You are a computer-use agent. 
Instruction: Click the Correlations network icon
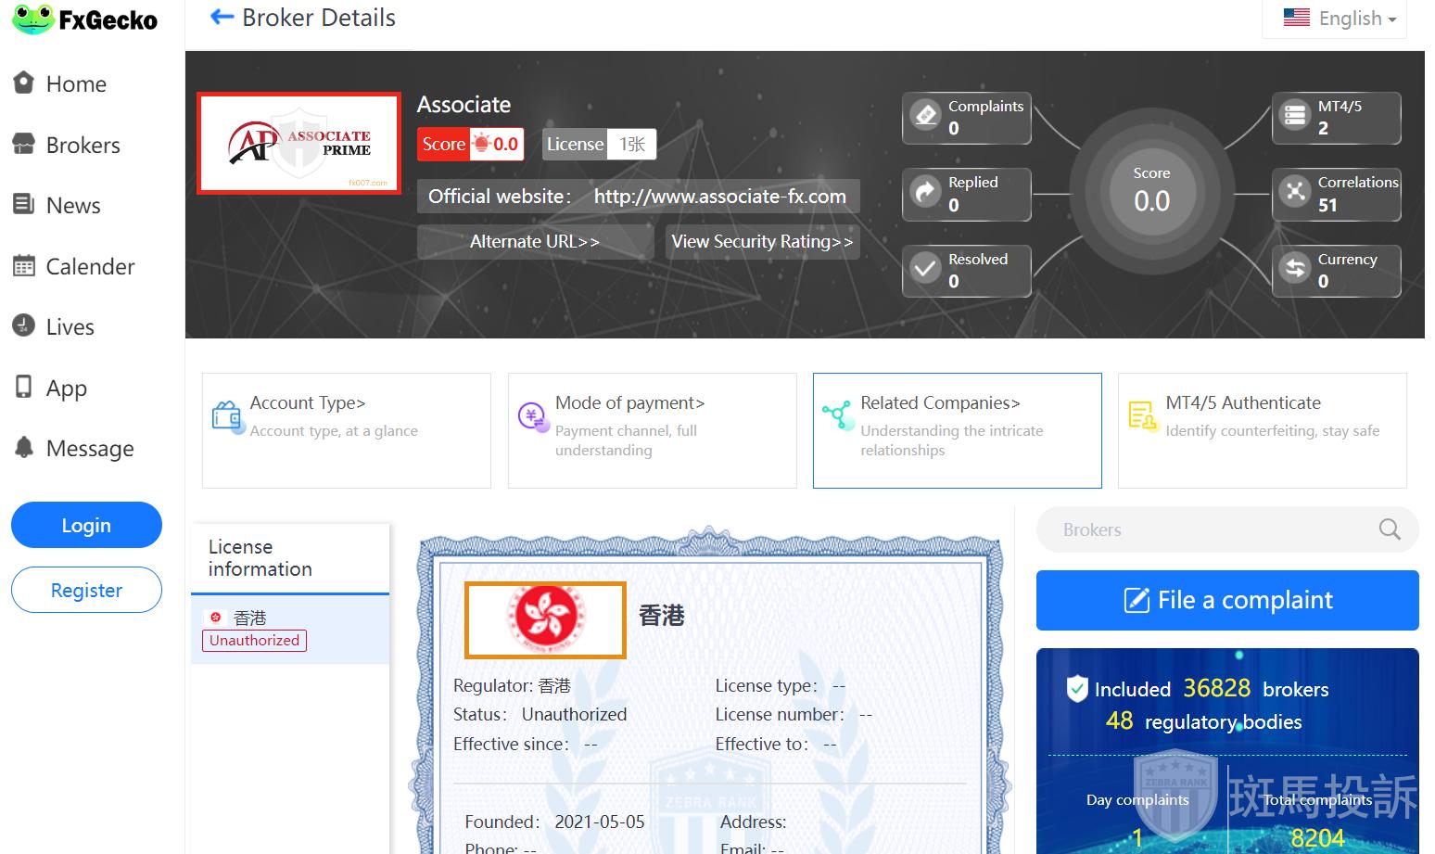coord(1294,193)
